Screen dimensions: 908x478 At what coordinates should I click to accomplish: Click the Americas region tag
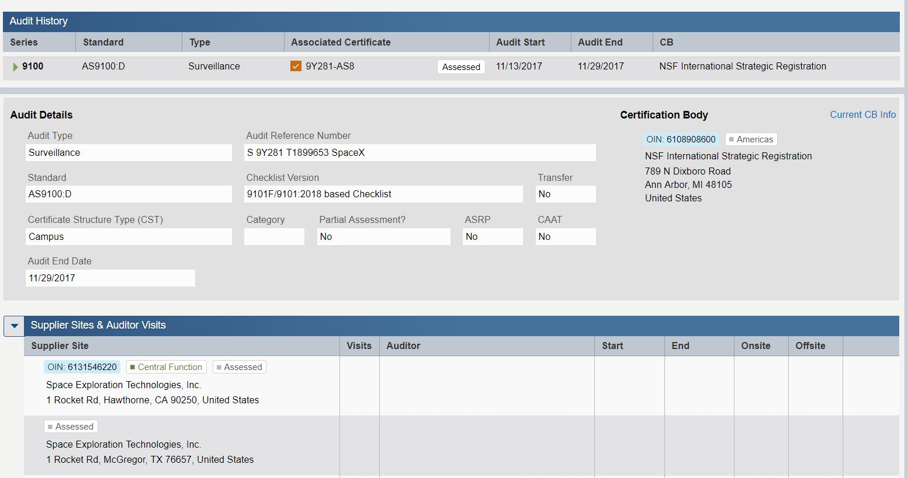pos(751,139)
